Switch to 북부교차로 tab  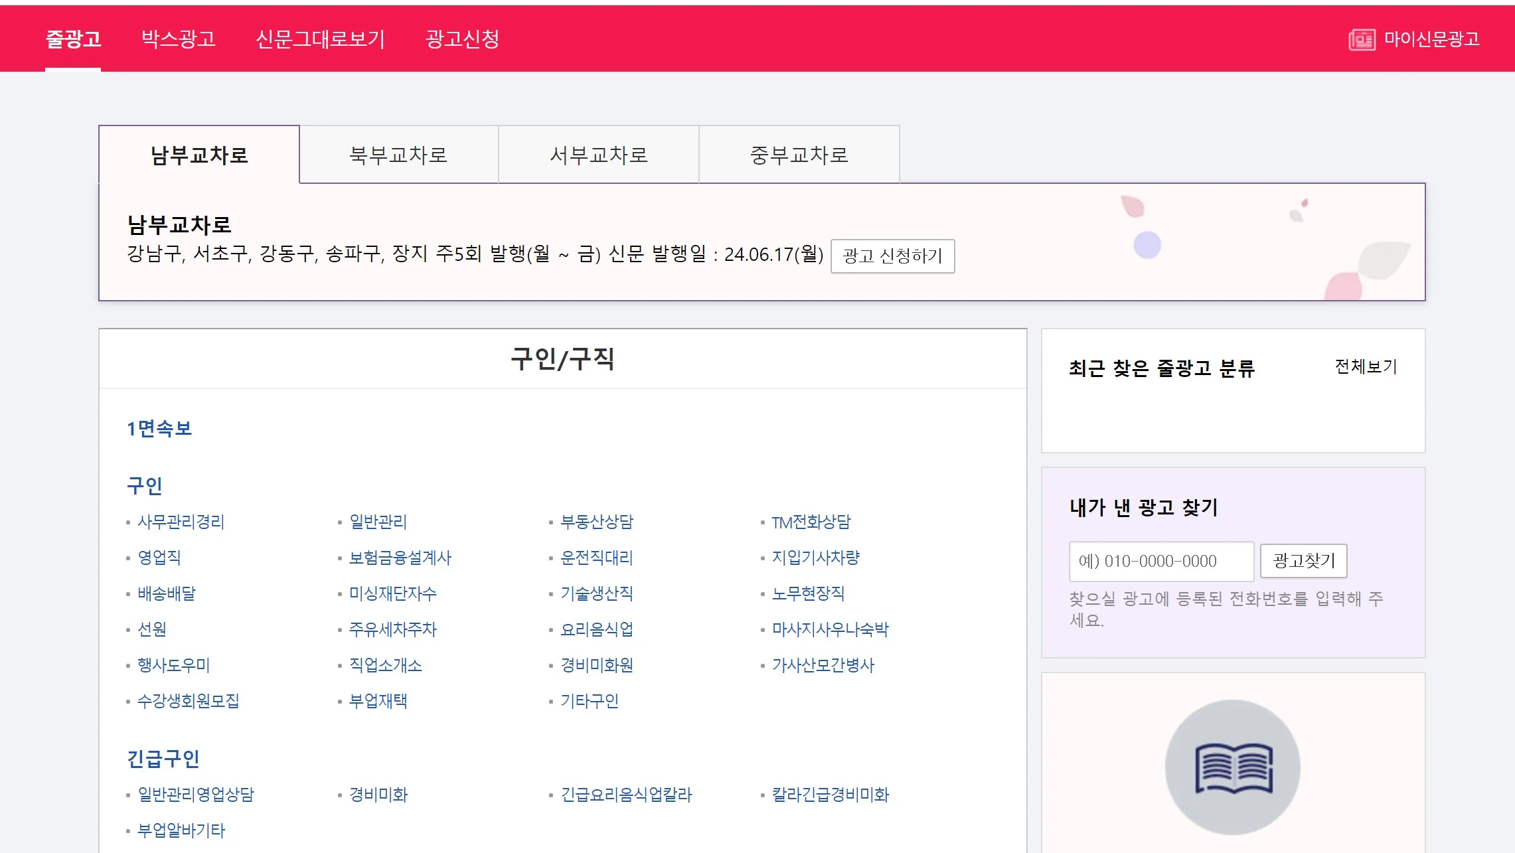(x=398, y=155)
